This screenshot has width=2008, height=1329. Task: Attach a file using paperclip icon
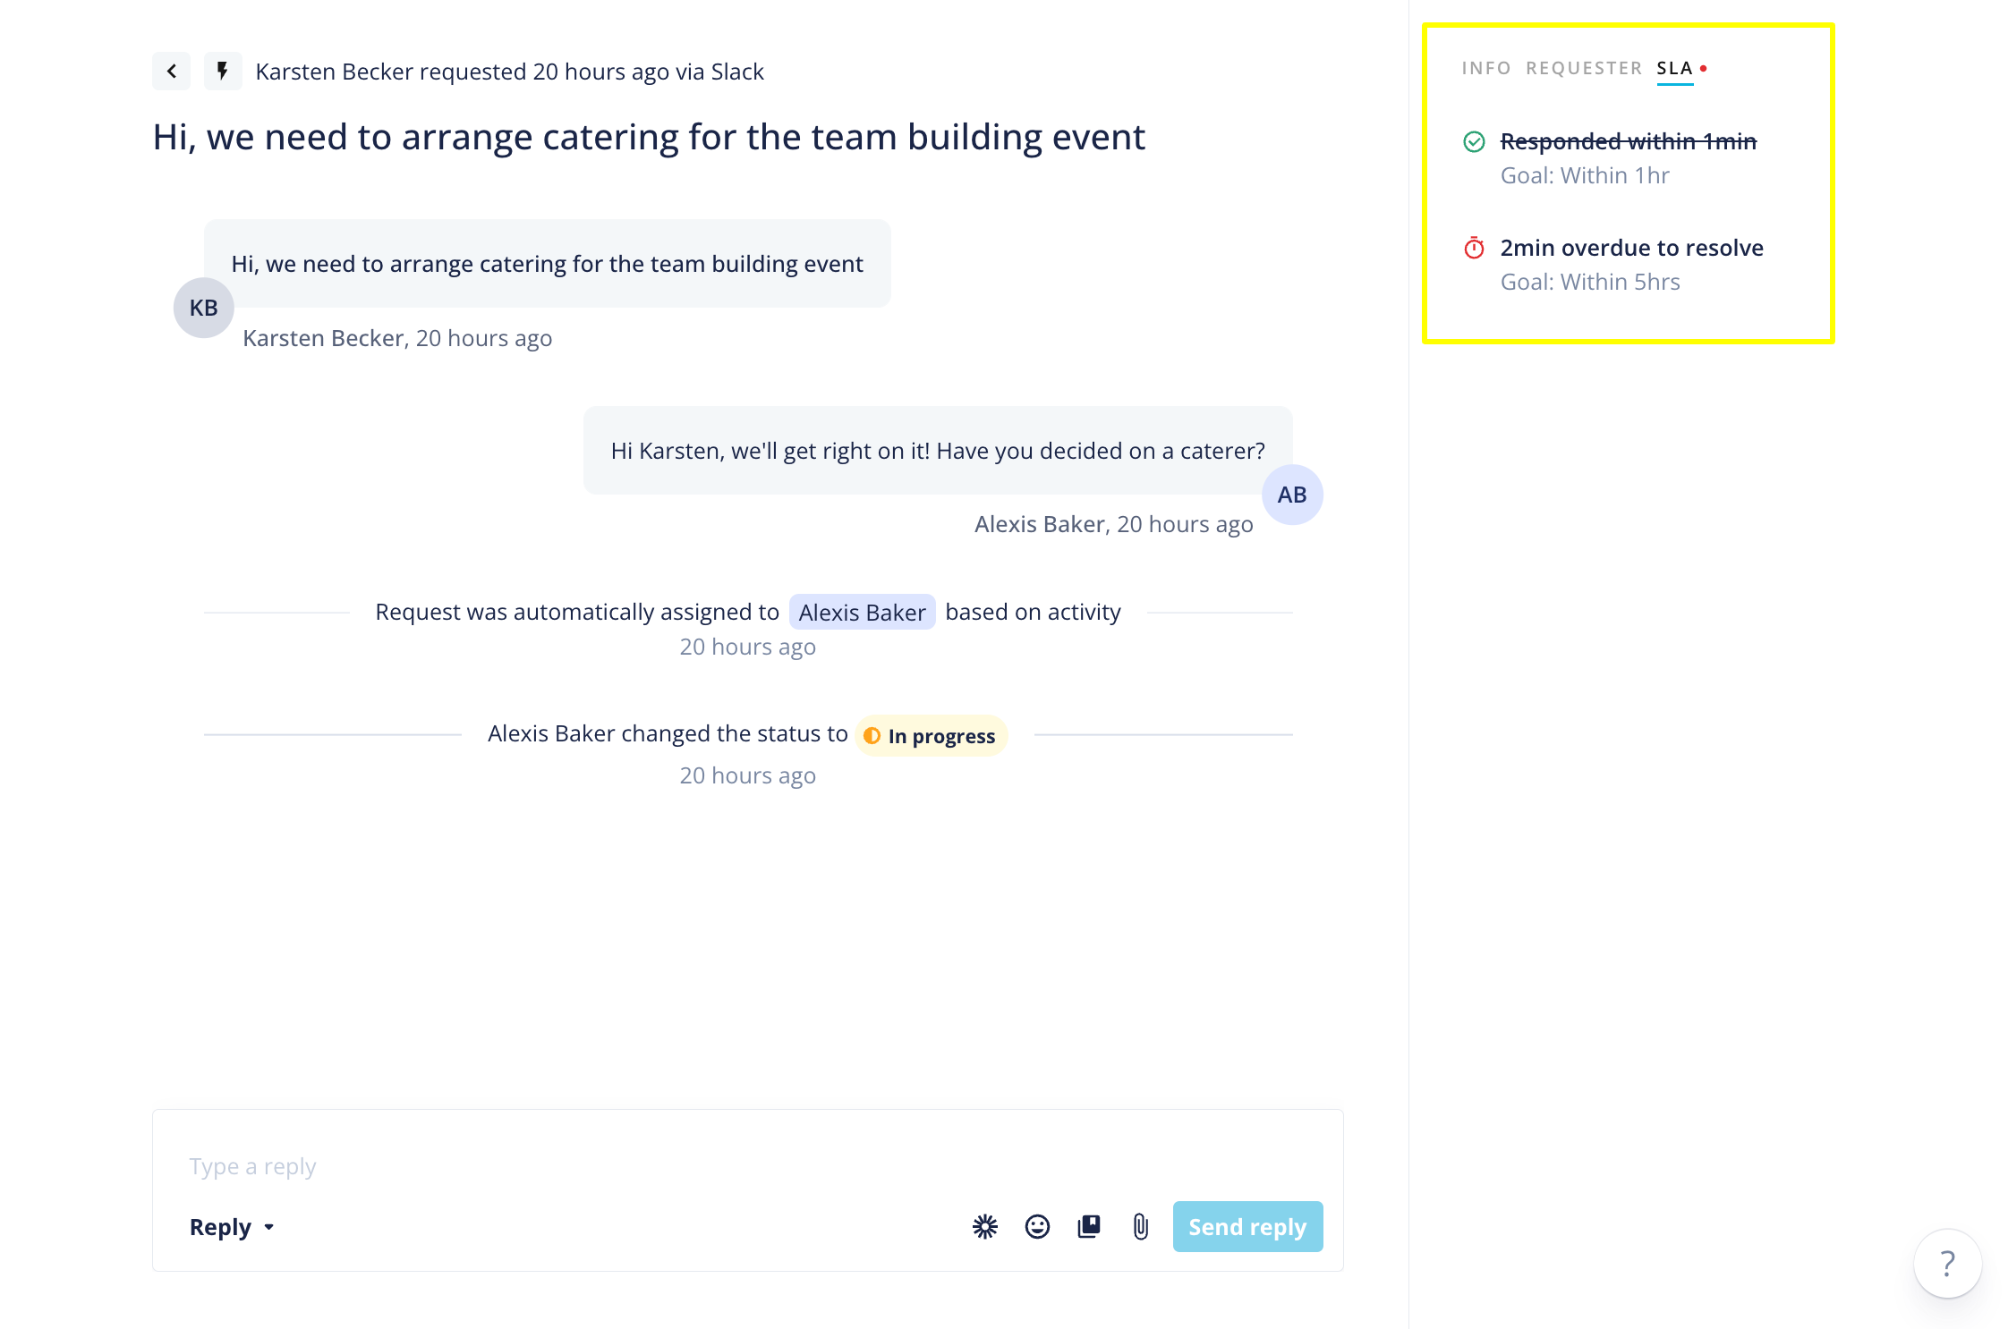tap(1141, 1226)
